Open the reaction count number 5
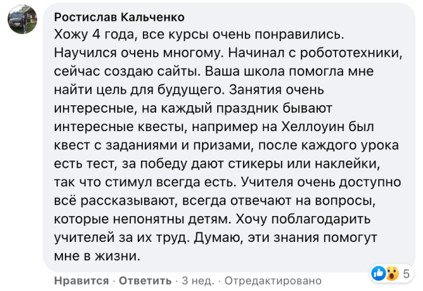 (x=406, y=274)
